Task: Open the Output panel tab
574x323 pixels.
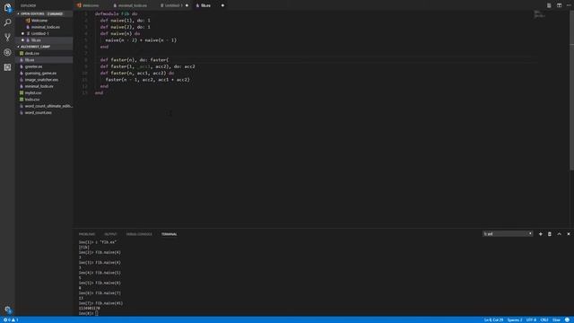Action: (110, 234)
